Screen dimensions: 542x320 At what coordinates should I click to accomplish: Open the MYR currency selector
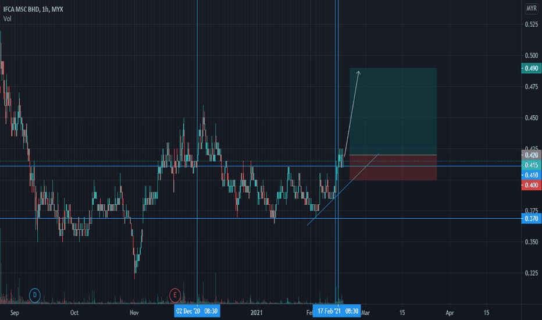coord(532,8)
